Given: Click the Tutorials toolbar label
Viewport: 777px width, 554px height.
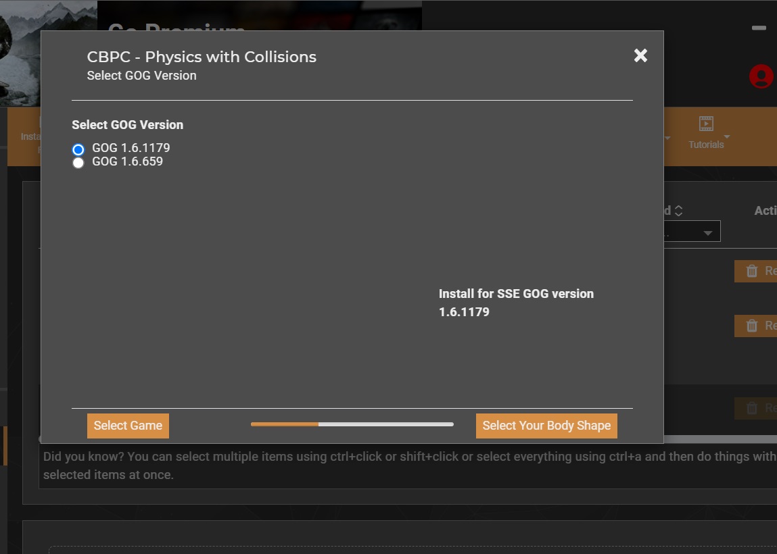Looking at the screenshot, I should (x=705, y=145).
